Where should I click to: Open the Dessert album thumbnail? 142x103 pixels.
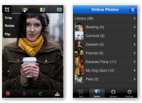point(79,44)
